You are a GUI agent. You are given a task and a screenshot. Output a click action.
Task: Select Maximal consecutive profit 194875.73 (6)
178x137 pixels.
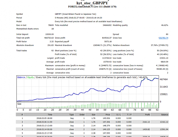click(x=105, y=69)
